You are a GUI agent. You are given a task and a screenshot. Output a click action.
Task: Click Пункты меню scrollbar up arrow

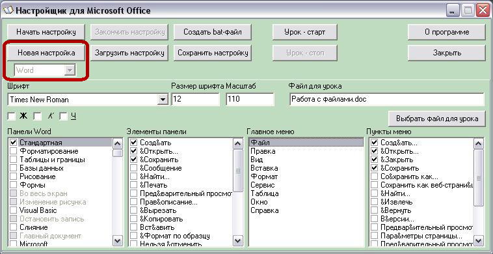[479, 144]
